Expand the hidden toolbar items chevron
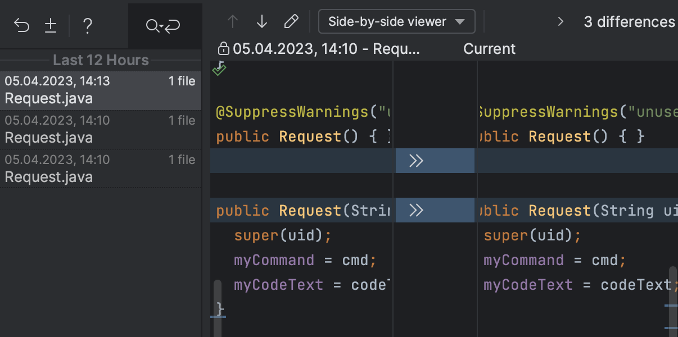The width and height of the screenshot is (678, 337). [560, 22]
